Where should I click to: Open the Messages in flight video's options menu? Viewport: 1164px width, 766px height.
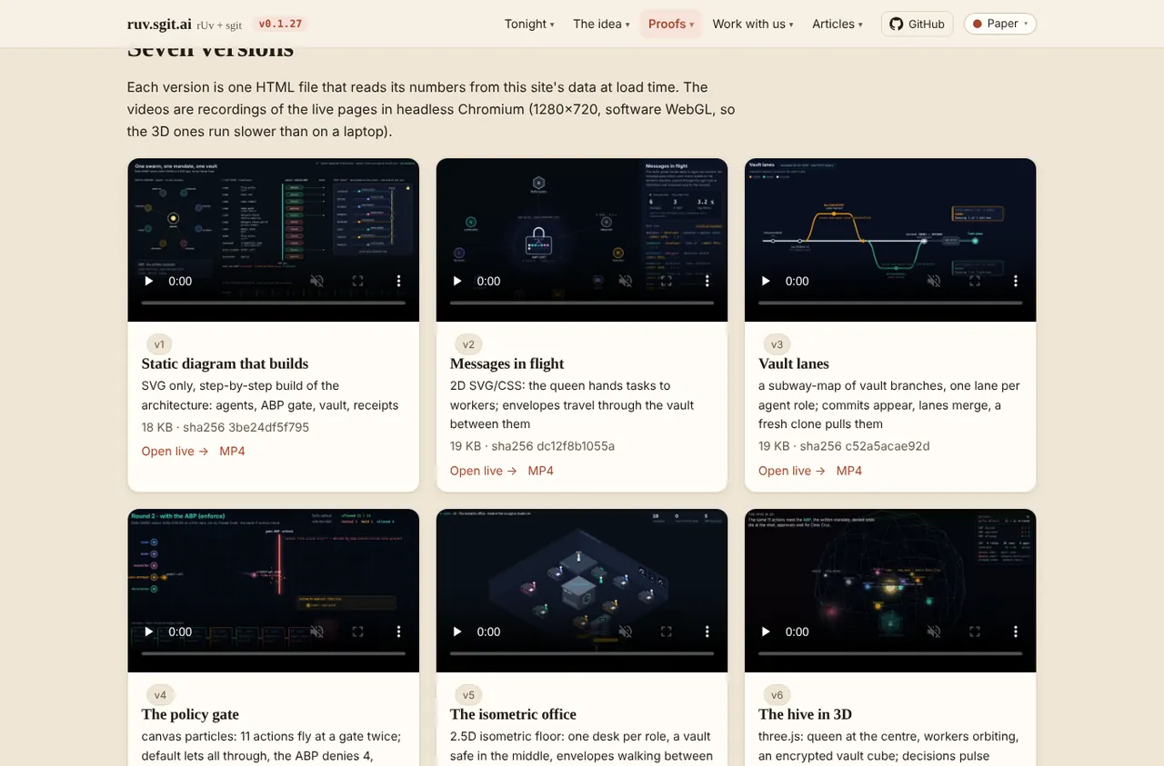point(707,281)
